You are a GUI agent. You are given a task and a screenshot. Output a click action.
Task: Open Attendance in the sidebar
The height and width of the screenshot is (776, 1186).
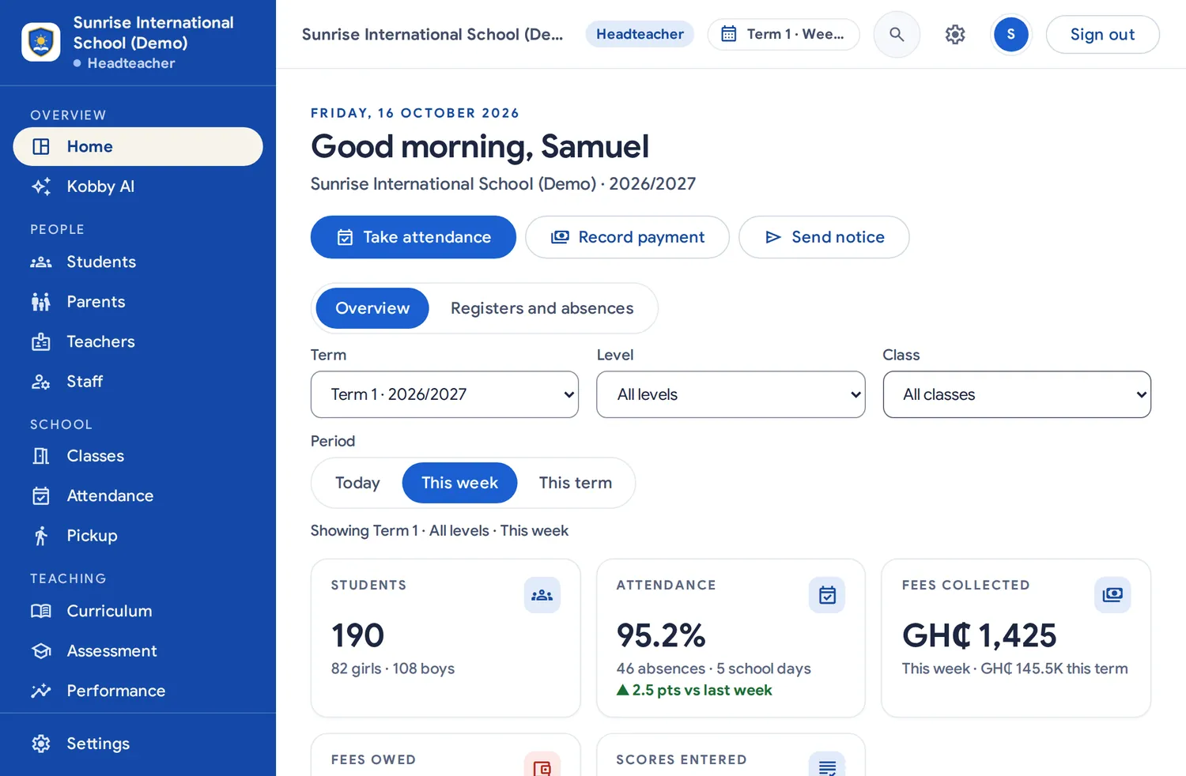tap(138, 496)
